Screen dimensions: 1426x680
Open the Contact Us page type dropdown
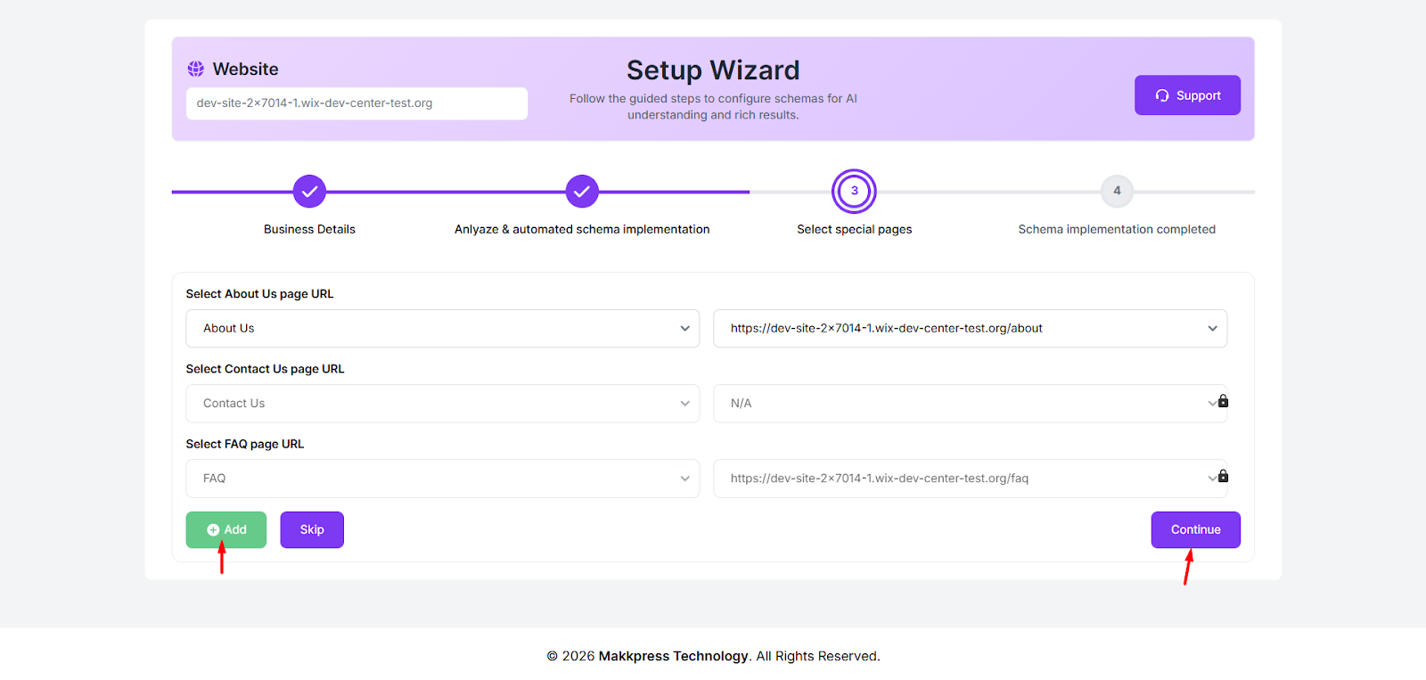point(442,403)
